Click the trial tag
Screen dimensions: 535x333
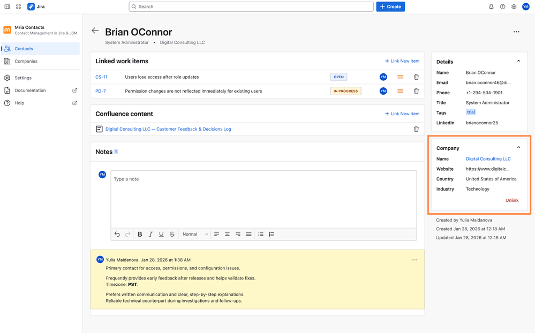471,112
